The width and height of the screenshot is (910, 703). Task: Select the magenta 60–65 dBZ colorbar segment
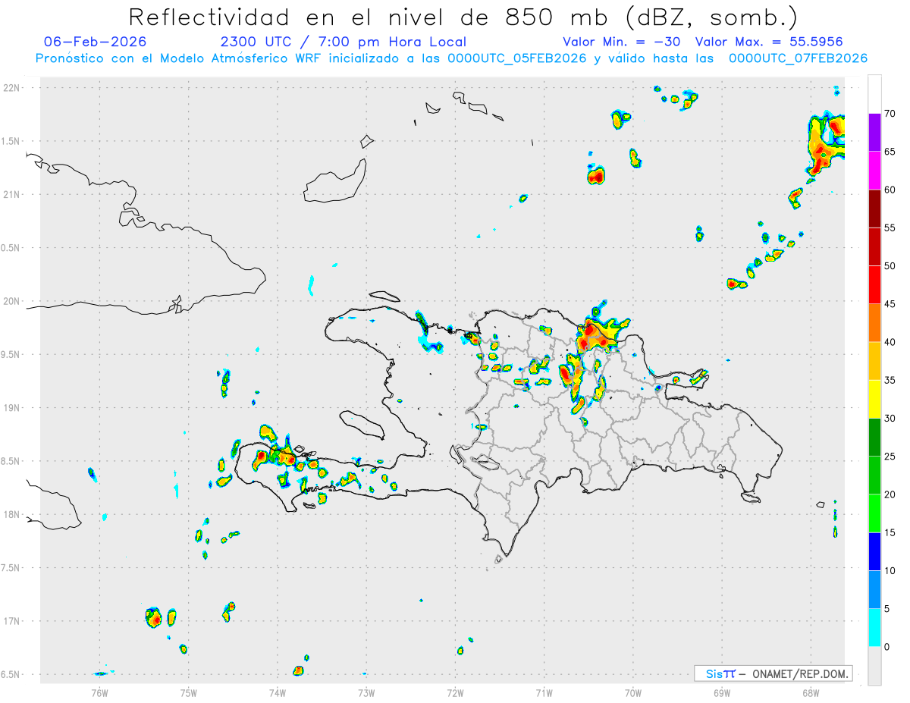click(874, 171)
